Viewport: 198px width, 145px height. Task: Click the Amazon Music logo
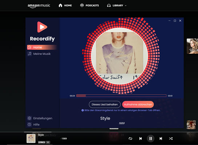39,6
